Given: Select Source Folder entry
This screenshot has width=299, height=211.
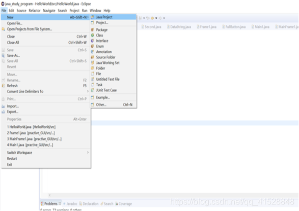Looking at the screenshot, I should point(113,57).
